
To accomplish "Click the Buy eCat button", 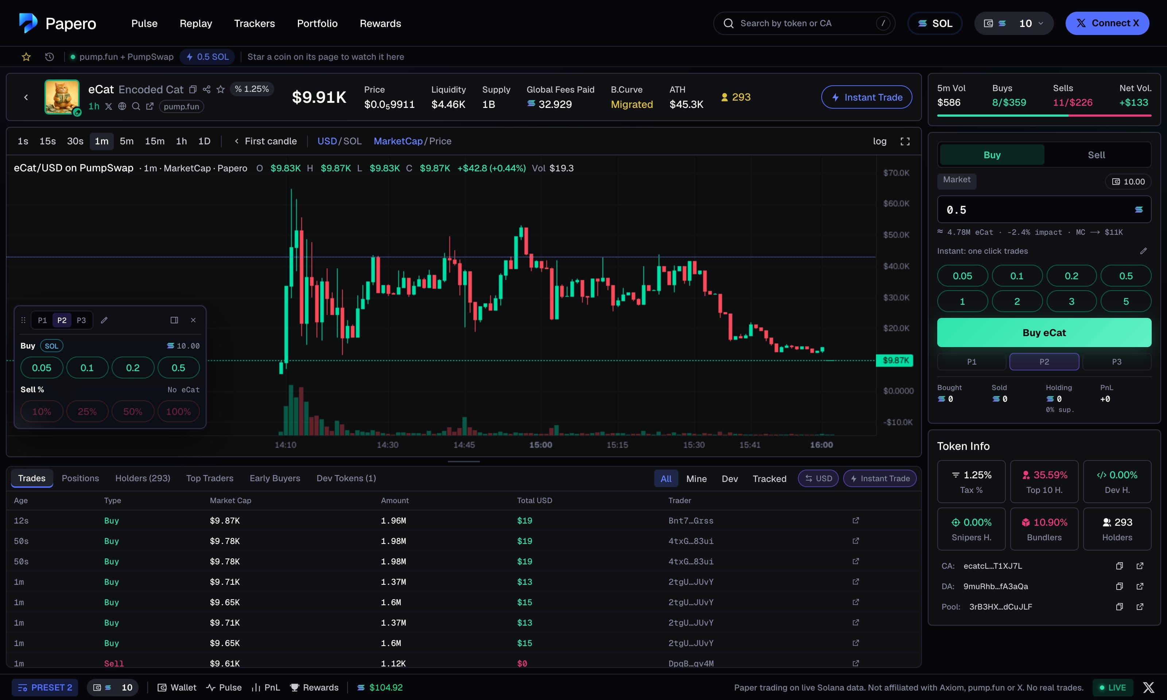I will 1044,332.
